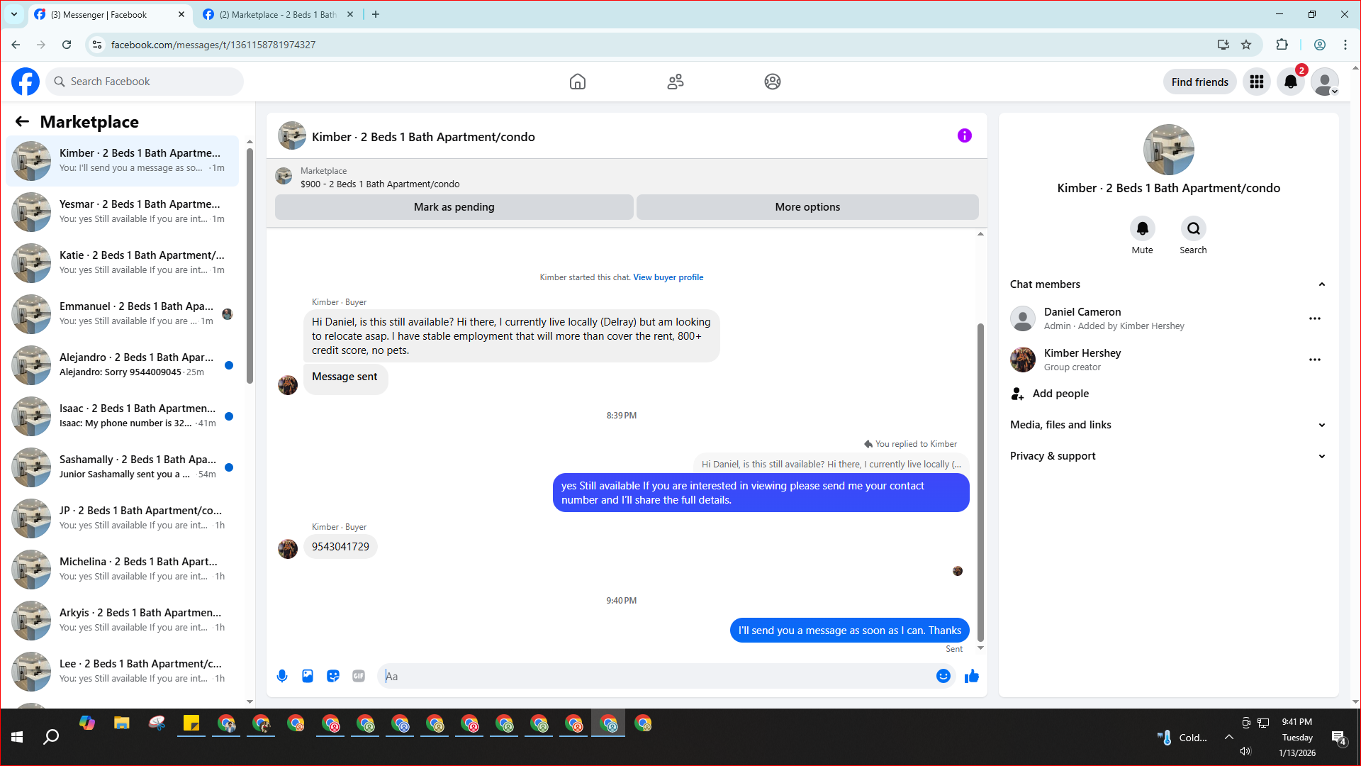
Task: Open the Facebook Home icon
Action: (577, 82)
